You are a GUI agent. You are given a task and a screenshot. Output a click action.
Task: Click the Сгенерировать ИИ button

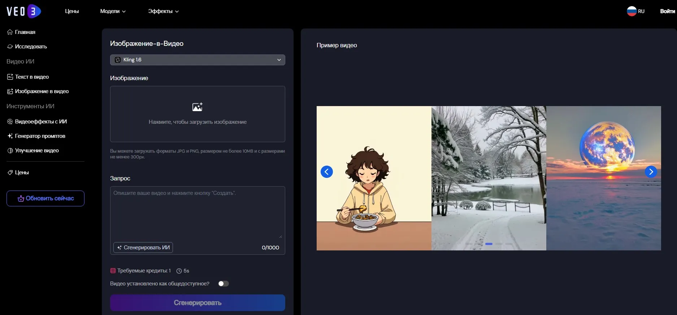click(143, 248)
